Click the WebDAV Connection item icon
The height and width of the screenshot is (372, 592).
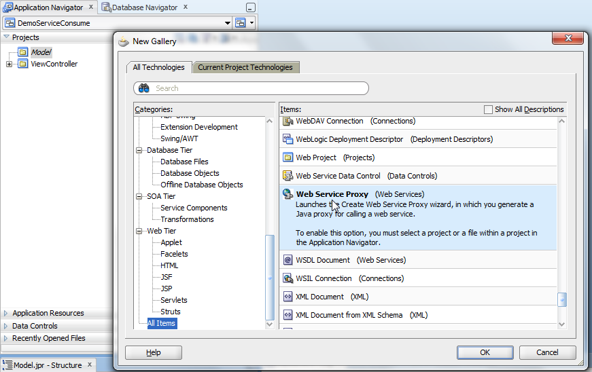(288, 121)
